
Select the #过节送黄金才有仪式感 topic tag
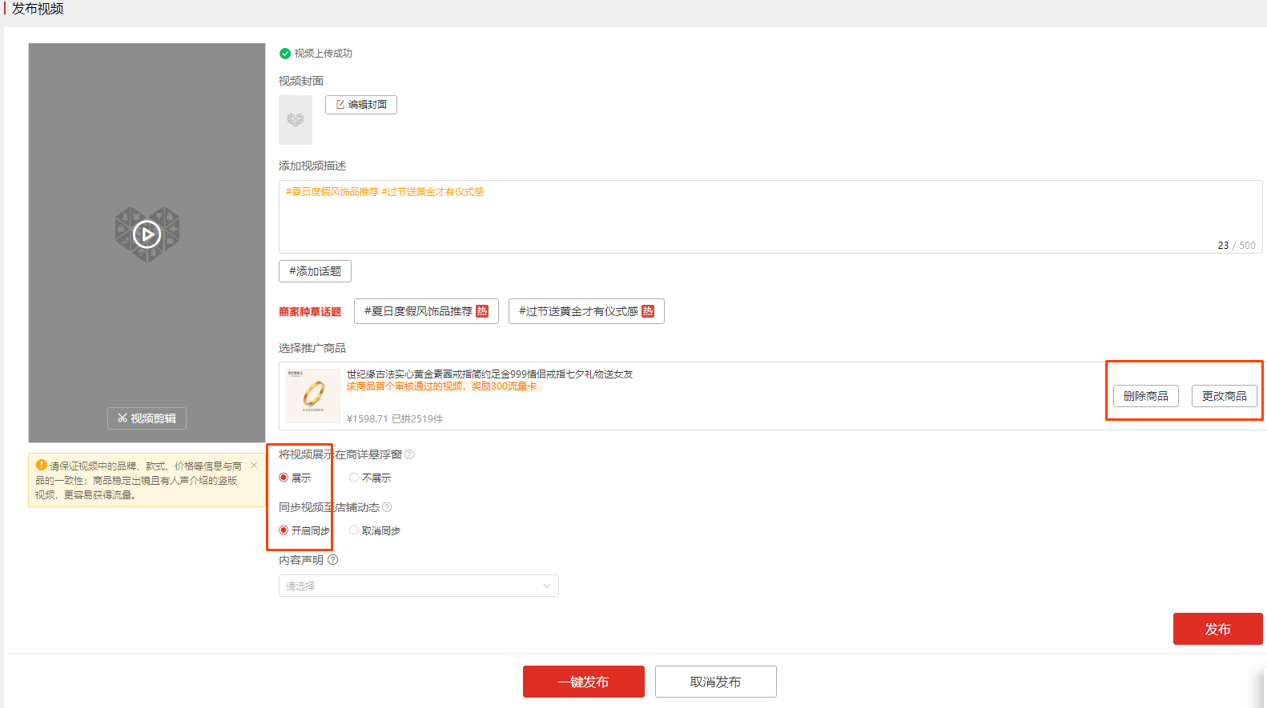(x=586, y=311)
